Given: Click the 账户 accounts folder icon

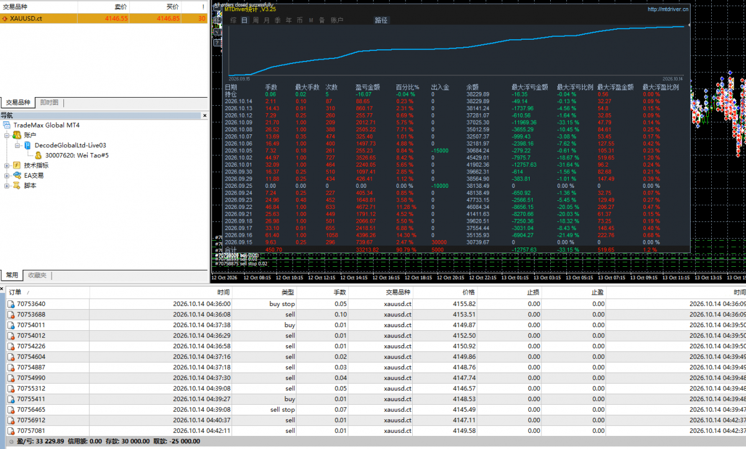Looking at the screenshot, I should (x=17, y=135).
